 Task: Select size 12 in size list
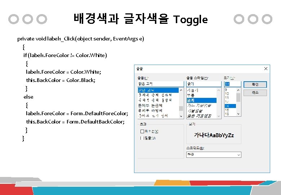coord(230,102)
